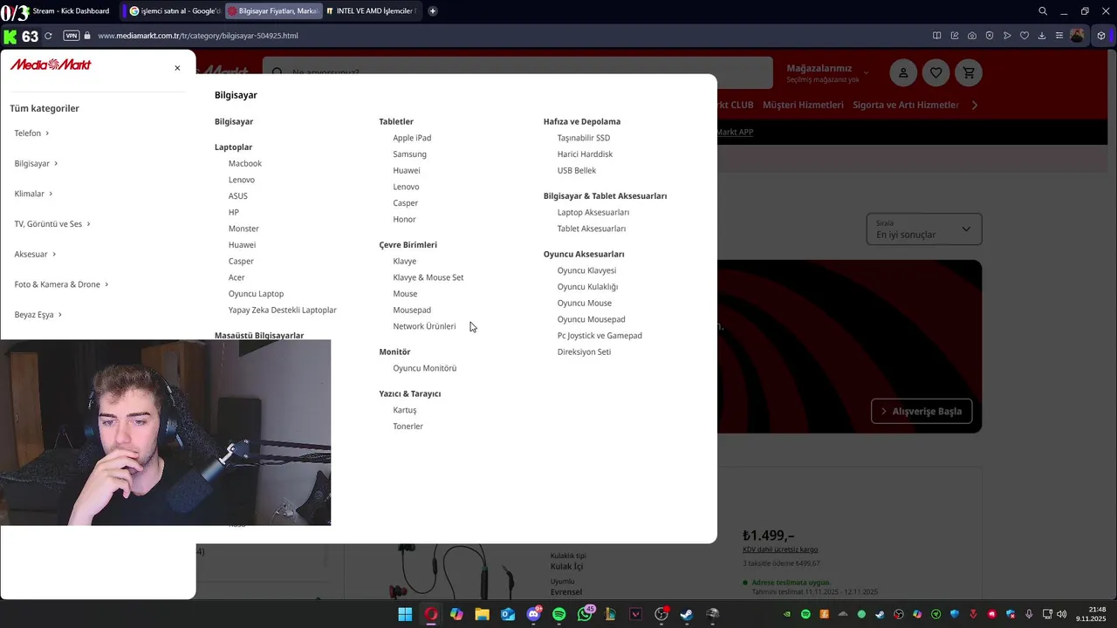Click the address bar URL field
Screen dimensions: 1117x628
coord(198,36)
